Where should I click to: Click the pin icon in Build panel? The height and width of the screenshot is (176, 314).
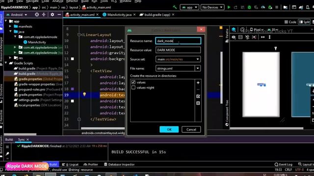(x=7, y=154)
